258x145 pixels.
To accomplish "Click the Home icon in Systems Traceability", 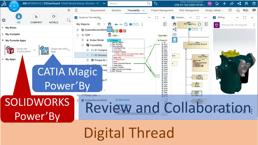I will coord(110,24).
